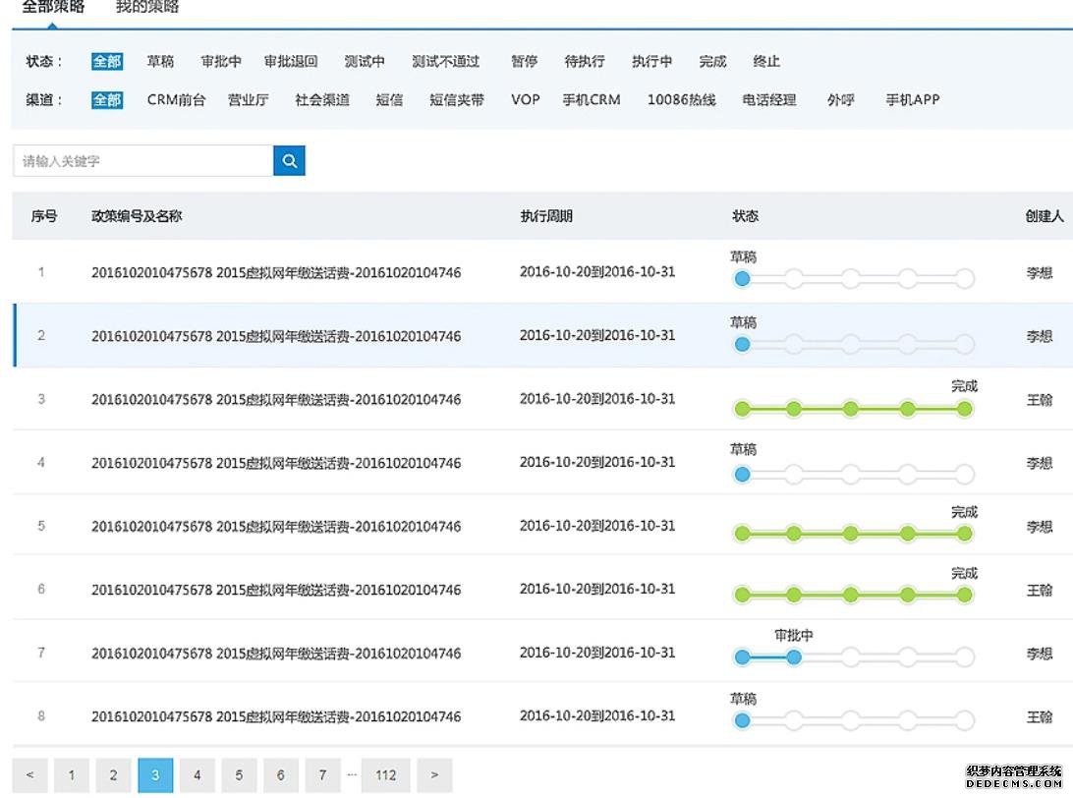Click the execution period in row 5

coord(597,526)
